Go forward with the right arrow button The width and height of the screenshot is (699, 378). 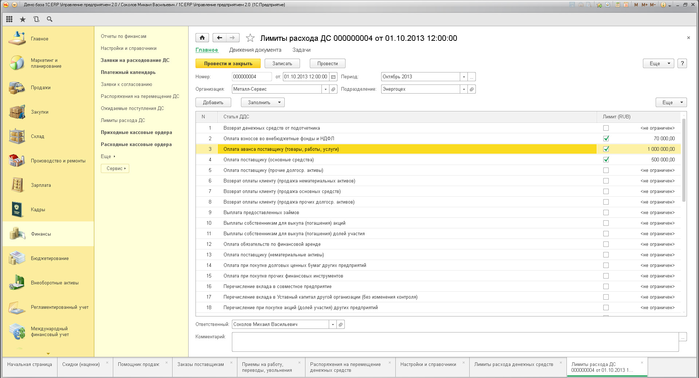tap(233, 38)
